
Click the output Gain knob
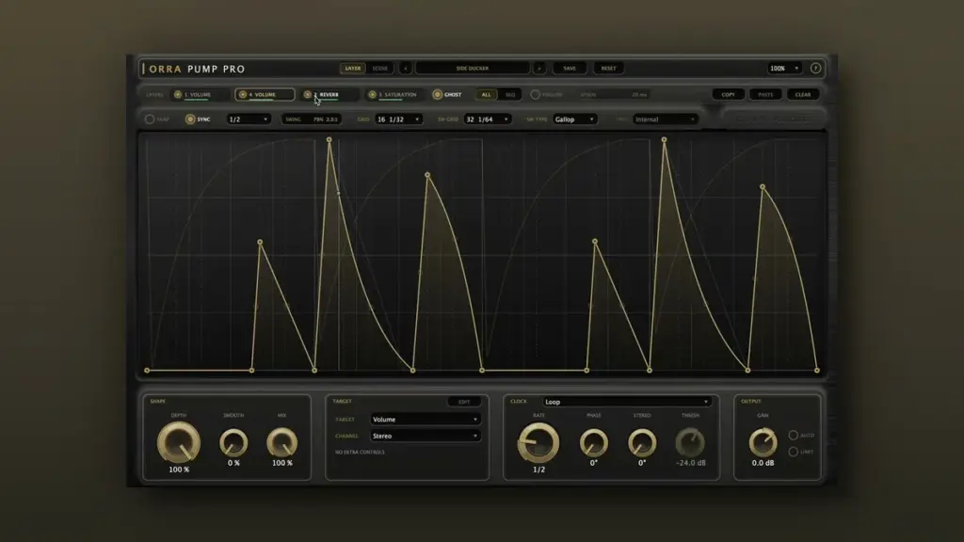click(x=763, y=442)
